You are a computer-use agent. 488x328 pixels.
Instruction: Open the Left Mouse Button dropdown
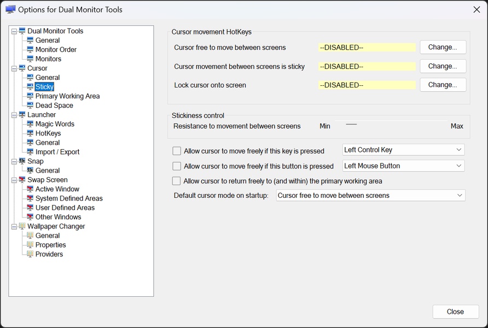pyautogui.click(x=403, y=166)
